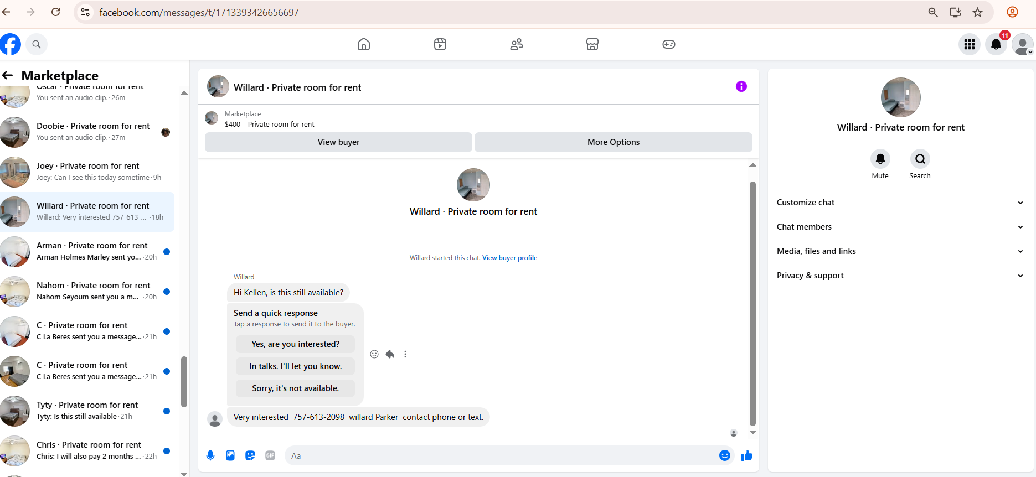Open Facebook search
Viewport: 1036px width, 477px height.
coord(37,44)
